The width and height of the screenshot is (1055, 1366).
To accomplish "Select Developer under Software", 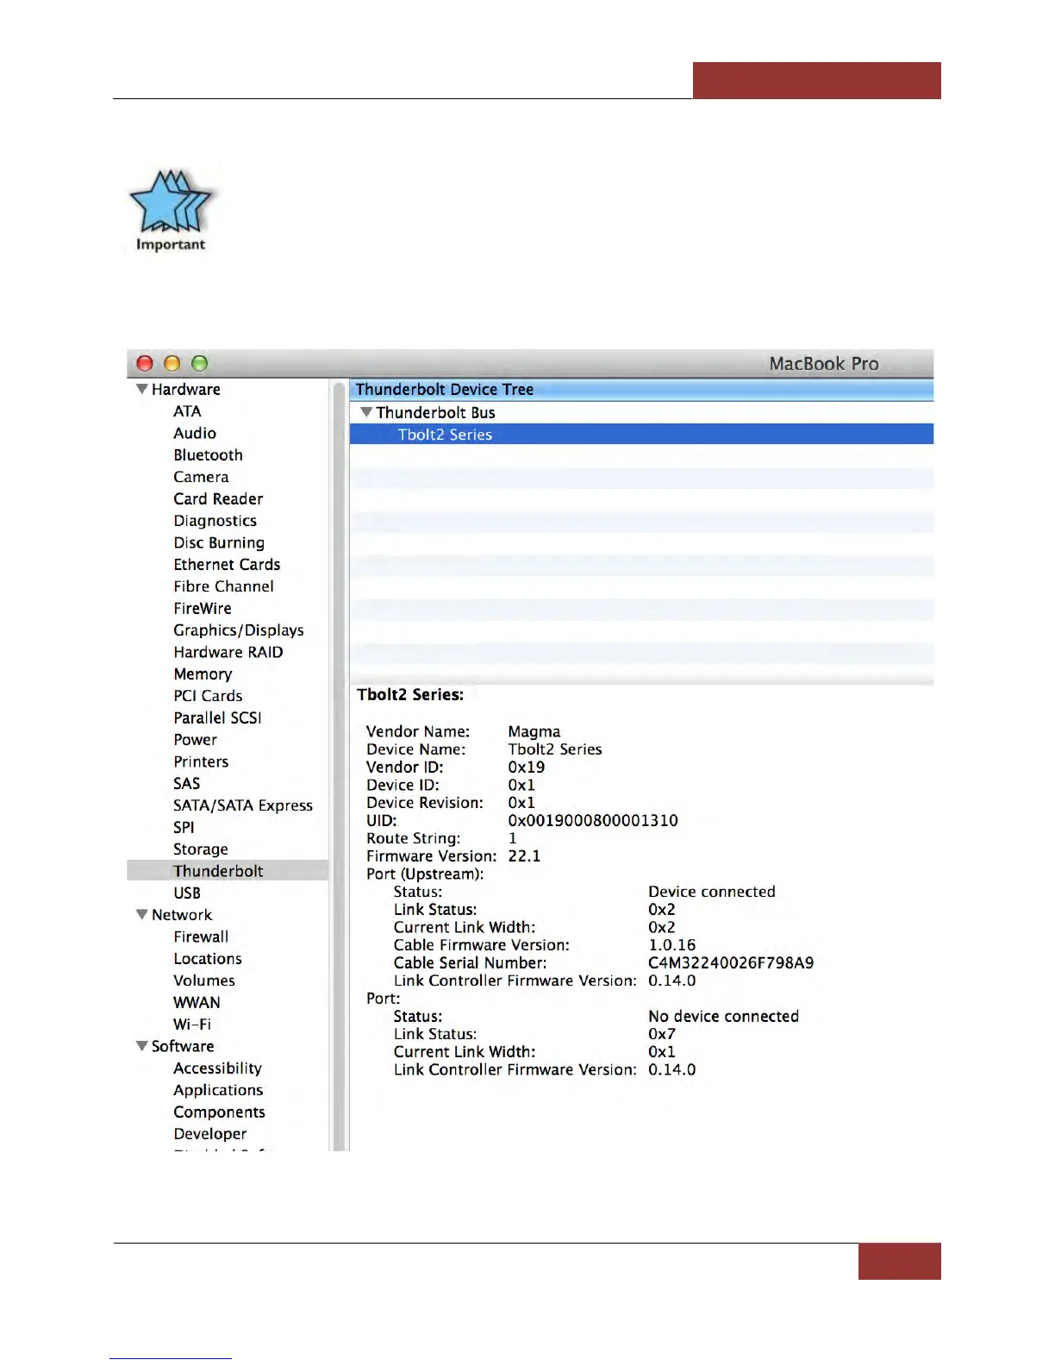I will pos(210,1134).
